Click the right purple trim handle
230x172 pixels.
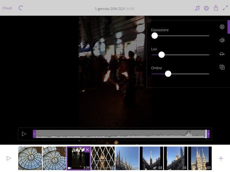tap(208, 134)
